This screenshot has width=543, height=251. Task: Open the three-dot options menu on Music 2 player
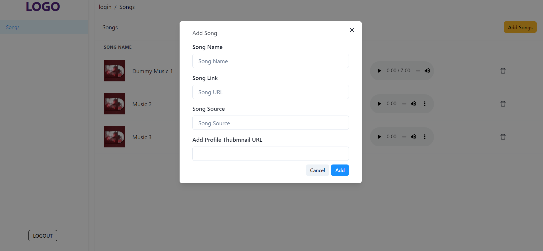pos(425,104)
